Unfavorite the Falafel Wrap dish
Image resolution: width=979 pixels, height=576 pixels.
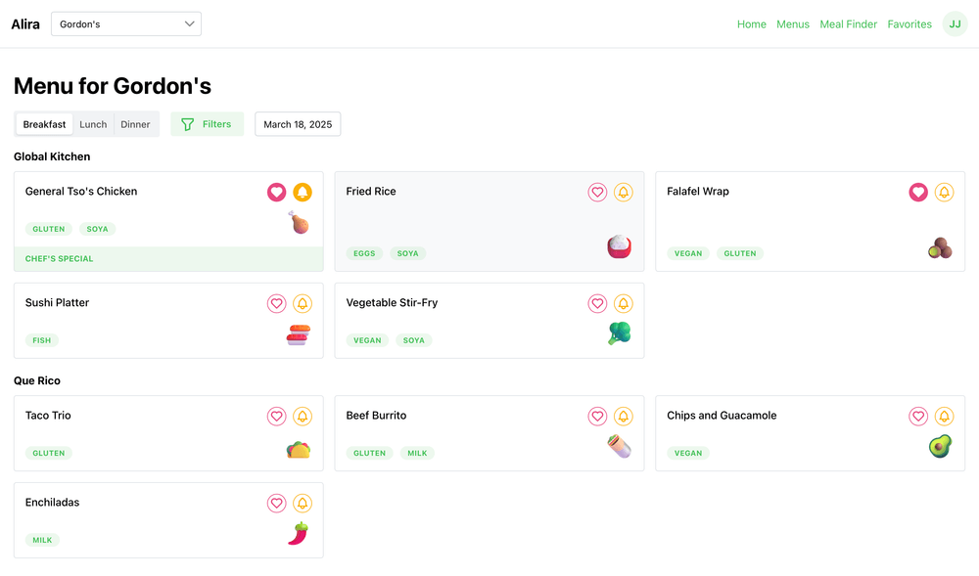pyautogui.click(x=917, y=192)
